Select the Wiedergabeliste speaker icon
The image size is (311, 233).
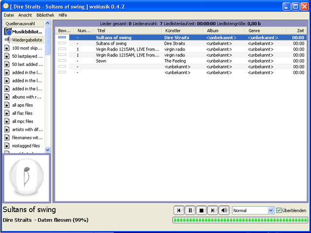coord(8,40)
